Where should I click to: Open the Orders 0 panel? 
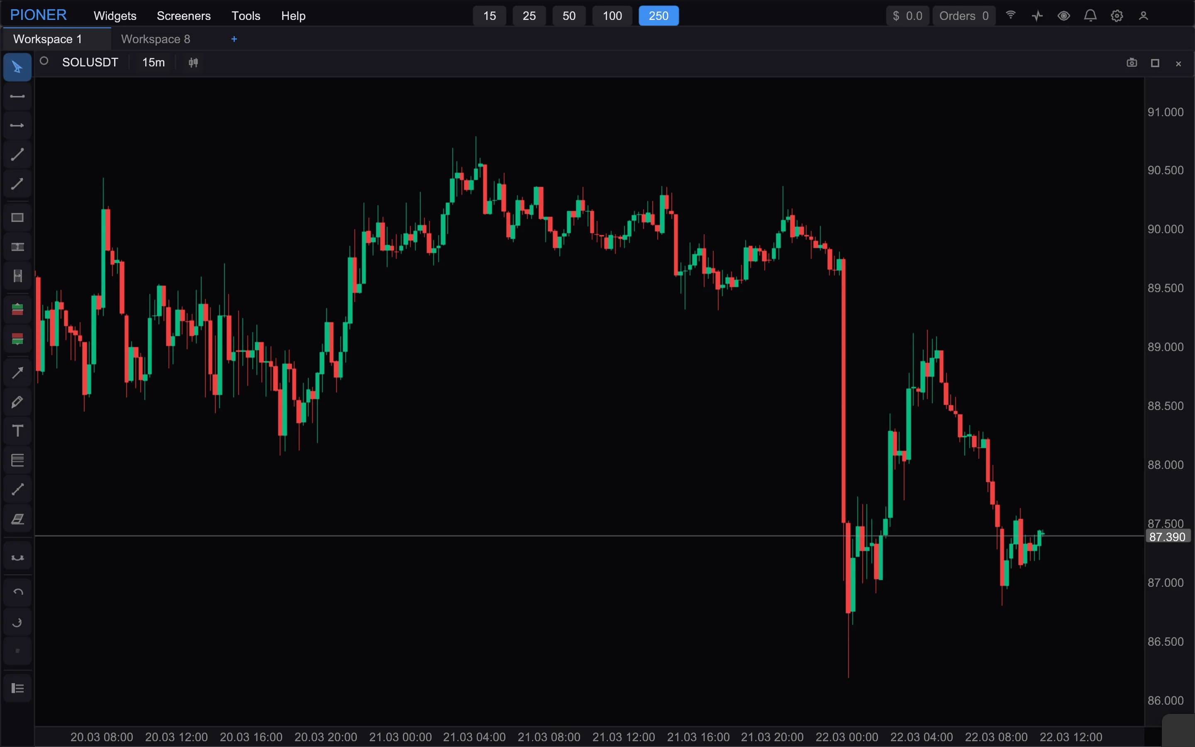964,16
